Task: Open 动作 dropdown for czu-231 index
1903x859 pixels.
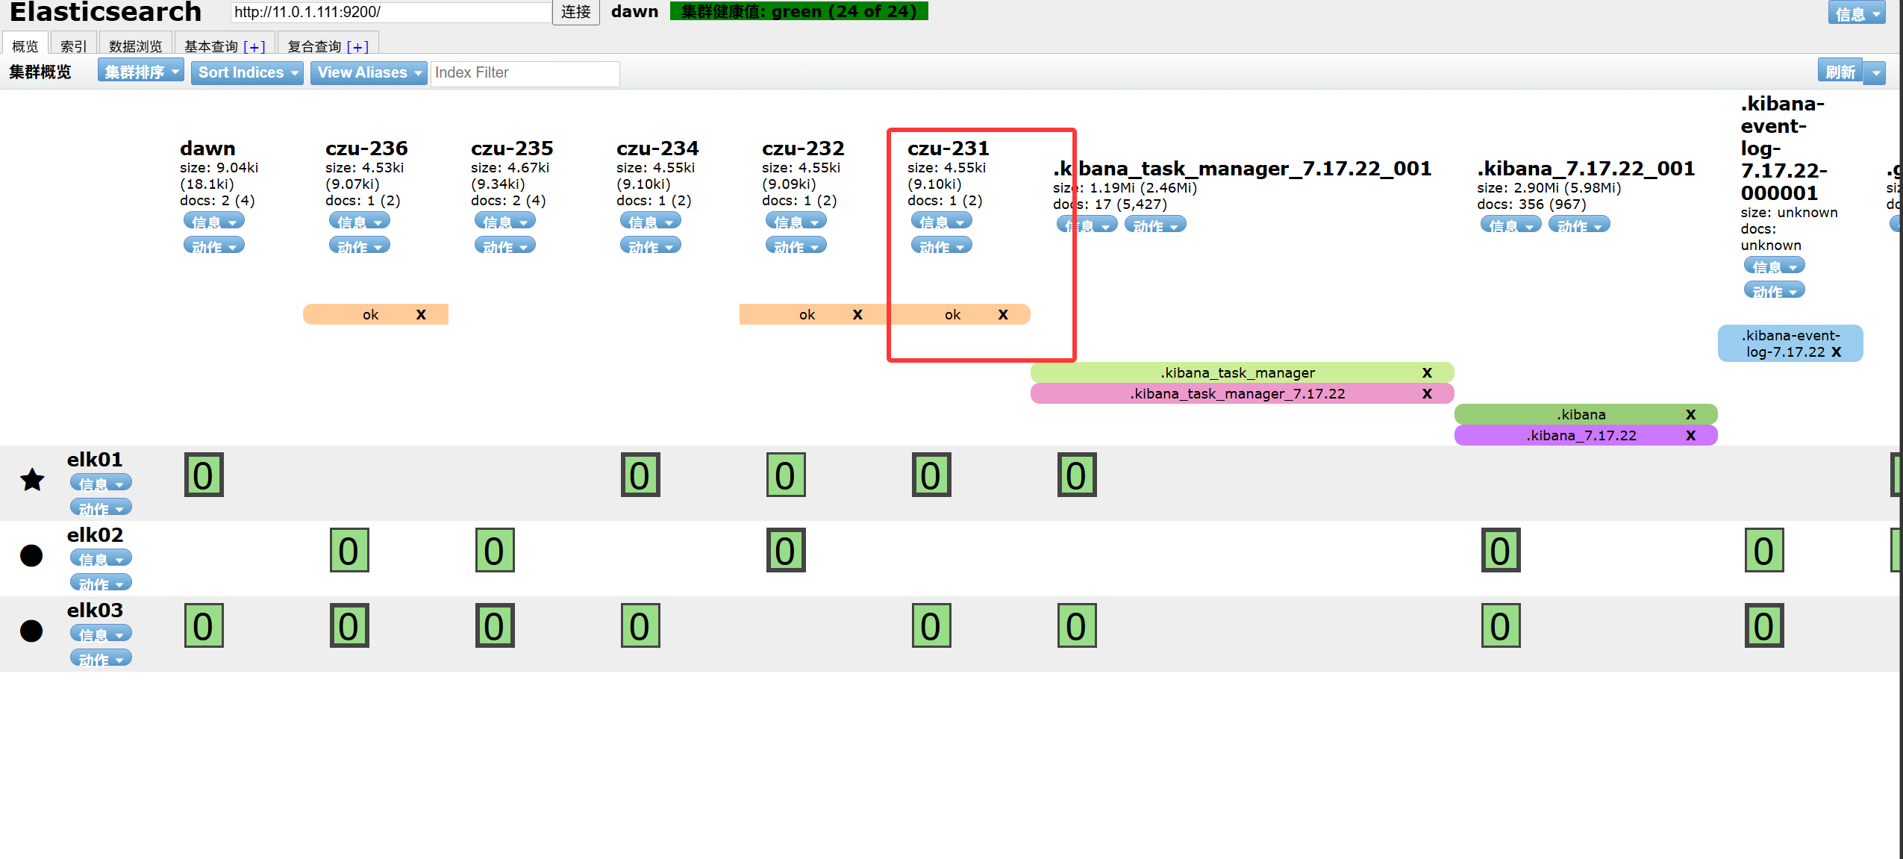Action: point(942,246)
